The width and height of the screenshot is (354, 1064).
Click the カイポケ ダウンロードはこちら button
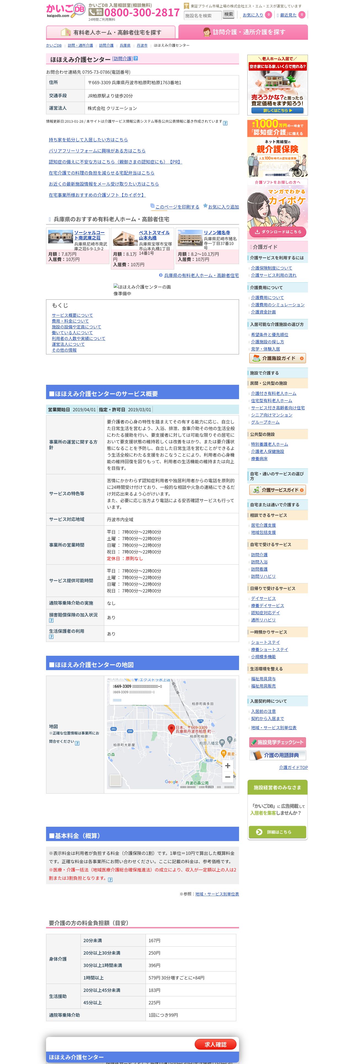click(x=277, y=232)
